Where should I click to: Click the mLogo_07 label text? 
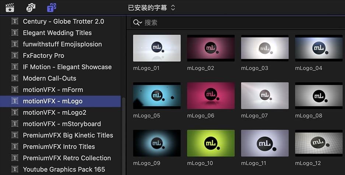coord(254,116)
